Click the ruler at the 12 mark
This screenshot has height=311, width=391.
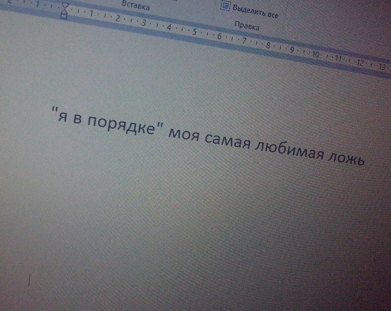tap(360, 63)
